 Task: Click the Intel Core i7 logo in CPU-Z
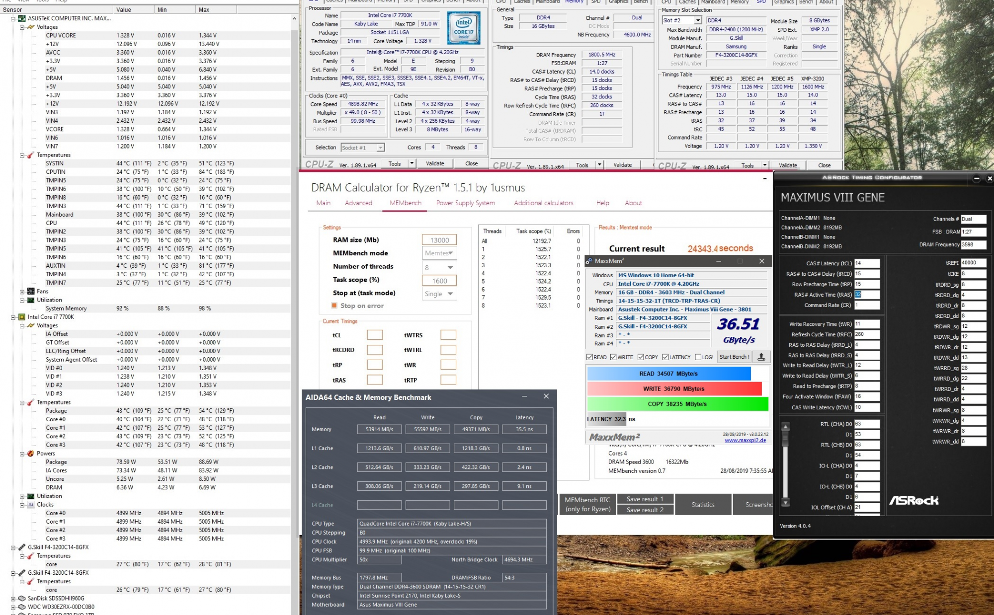coord(464,28)
